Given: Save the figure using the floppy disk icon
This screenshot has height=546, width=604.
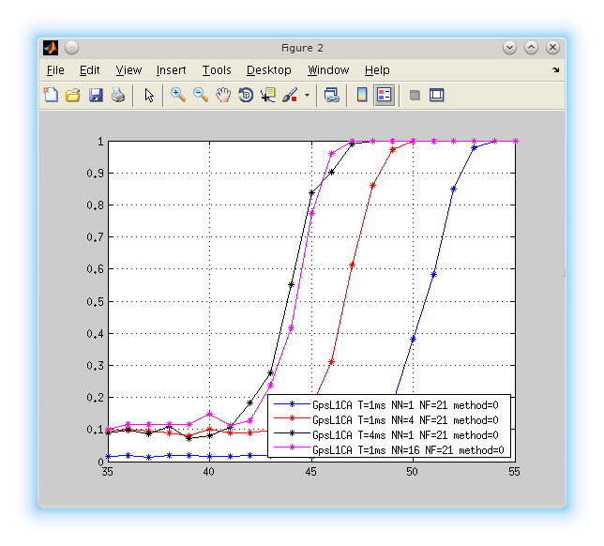Looking at the screenshot, I should [x=96, y=95].
